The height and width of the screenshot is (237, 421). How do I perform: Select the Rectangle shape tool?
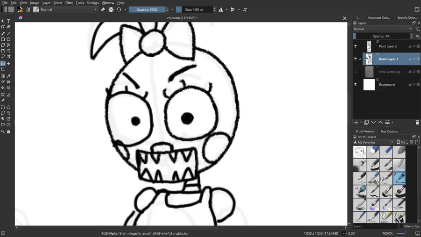click(3, 39)
